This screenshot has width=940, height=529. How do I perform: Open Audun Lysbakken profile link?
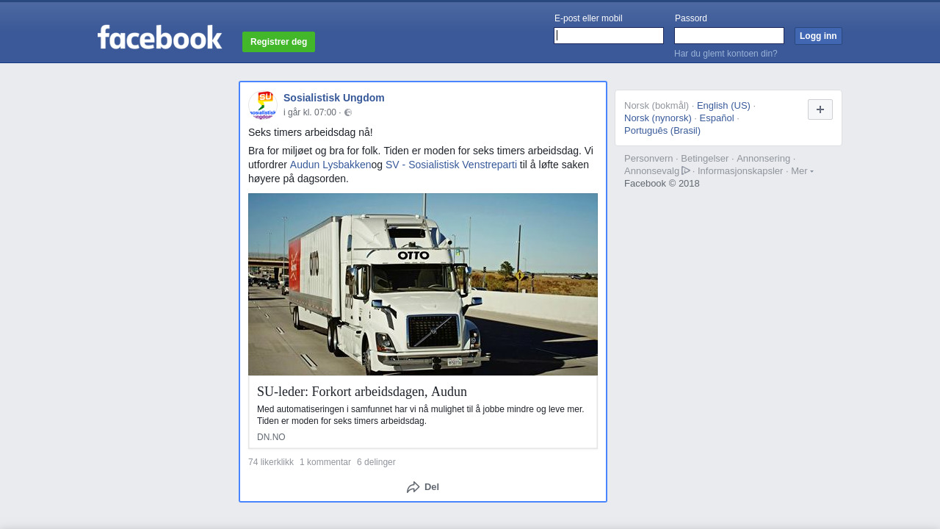tap(330, 165)
